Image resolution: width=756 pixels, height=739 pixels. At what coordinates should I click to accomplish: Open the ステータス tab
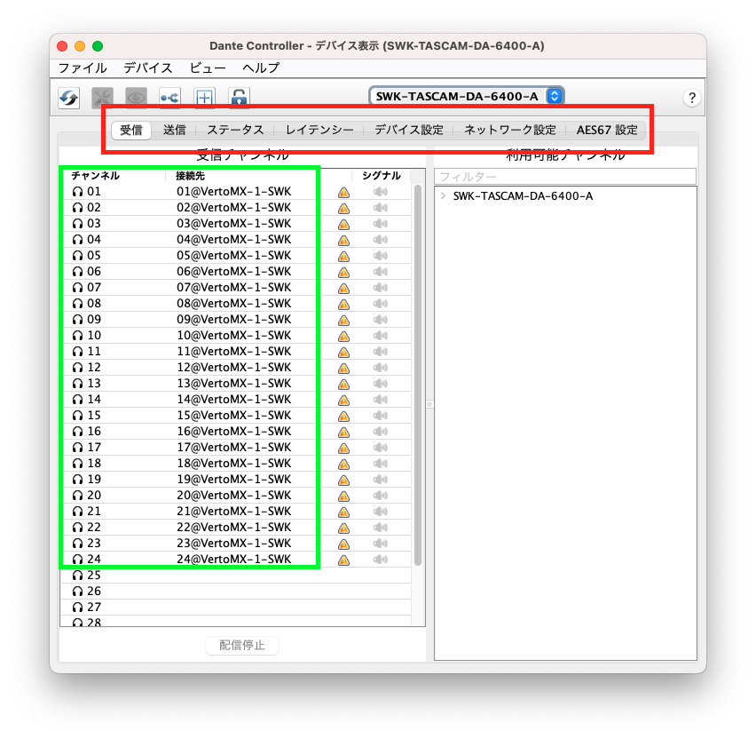point(235,130)
